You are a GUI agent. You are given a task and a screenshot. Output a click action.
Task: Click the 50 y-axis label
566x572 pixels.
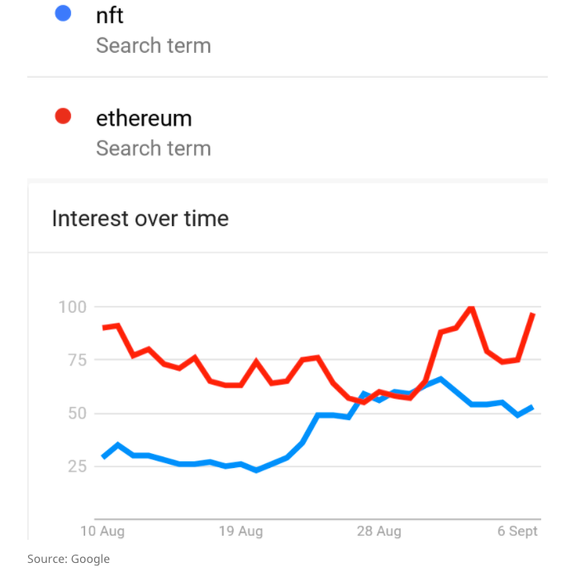coord(75,413)
